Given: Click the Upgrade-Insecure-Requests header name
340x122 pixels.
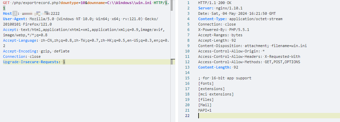Looking at the screenshot, I should (31, 62).
